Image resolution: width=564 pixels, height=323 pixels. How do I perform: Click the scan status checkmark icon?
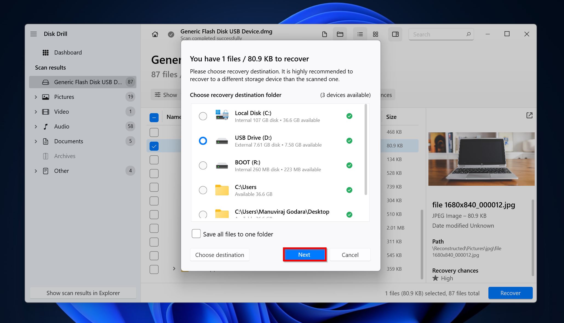click(x=170, y=34)
